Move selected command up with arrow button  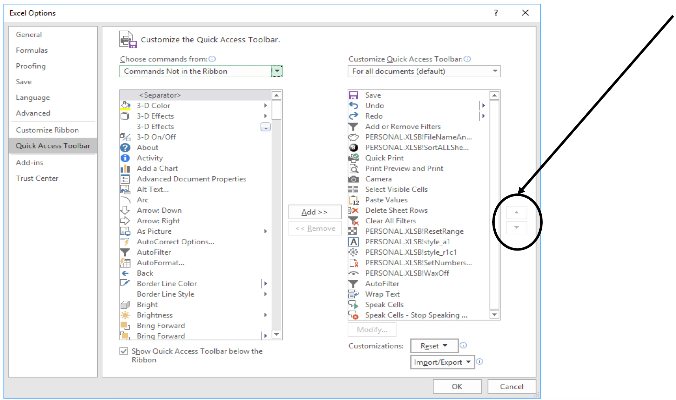coord(517,213)
